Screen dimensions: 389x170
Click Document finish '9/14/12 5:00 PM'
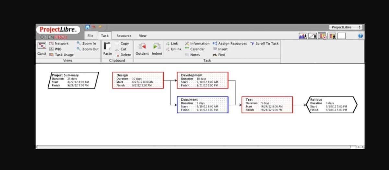tap(207, 110)
